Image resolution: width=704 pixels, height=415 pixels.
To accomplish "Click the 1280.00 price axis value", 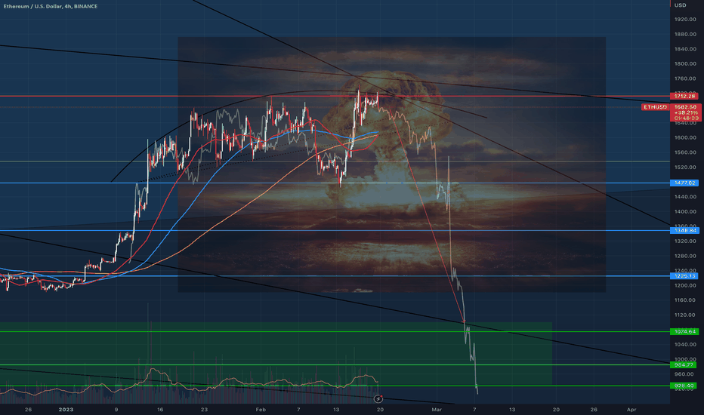I will [x=685, y=257].
